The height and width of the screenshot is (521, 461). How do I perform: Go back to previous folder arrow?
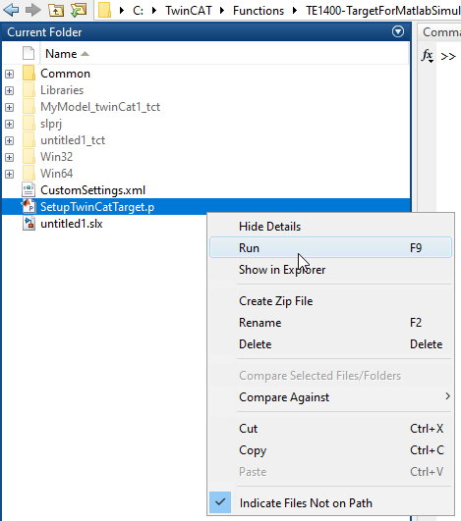click(x=11, y=9)
